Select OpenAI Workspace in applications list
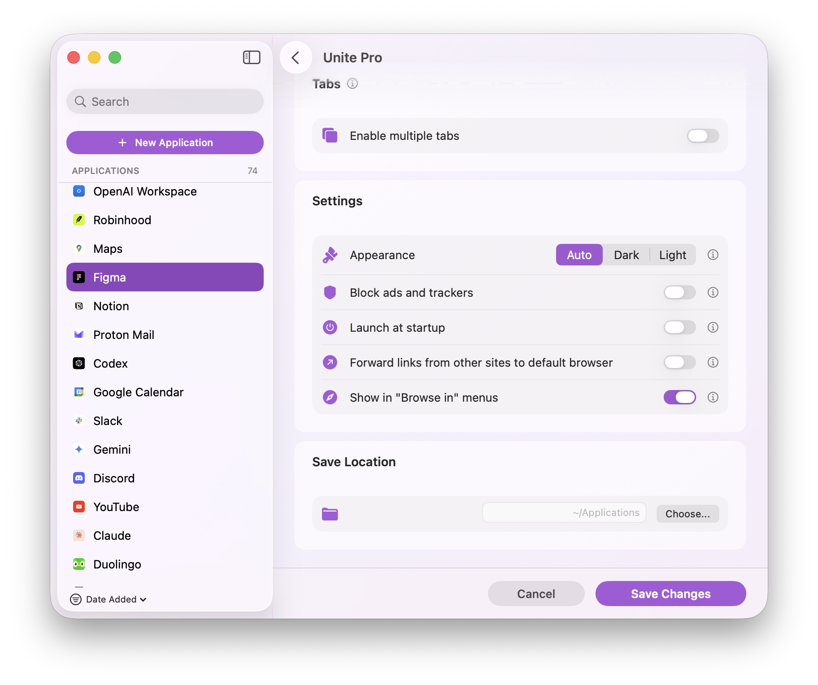 coord(165,191)
